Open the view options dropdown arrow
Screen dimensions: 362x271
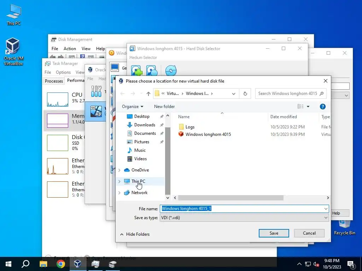[x=308, y=107]
